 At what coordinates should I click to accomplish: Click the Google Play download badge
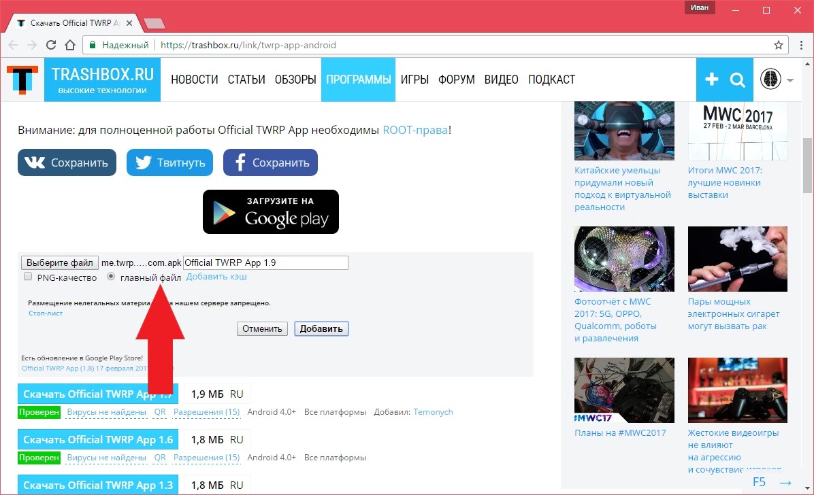click(x=270, y=211)
